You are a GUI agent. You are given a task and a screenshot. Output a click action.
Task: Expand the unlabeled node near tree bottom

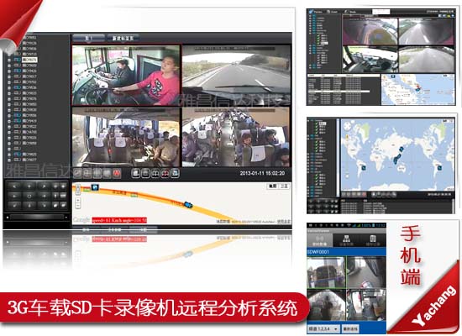9,149
